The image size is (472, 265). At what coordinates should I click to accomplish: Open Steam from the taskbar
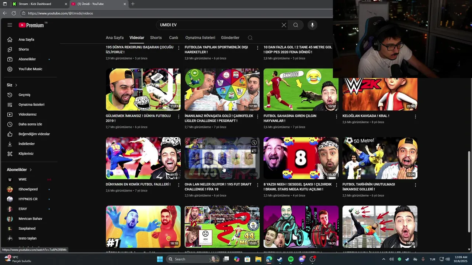(x=280, y=259)
